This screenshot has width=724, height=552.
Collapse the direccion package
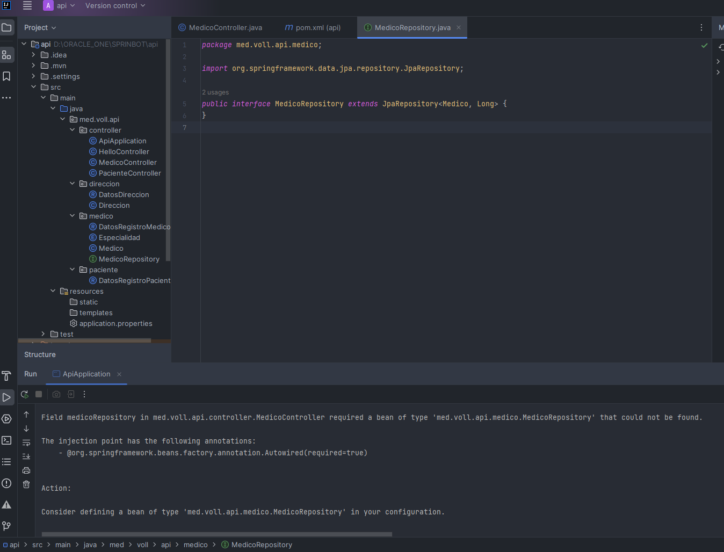pyautogui.click(x=73, y=184)
